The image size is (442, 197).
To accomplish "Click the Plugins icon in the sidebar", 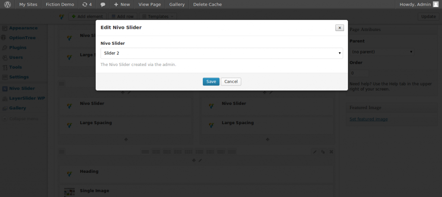I will [x=4, y=47].
